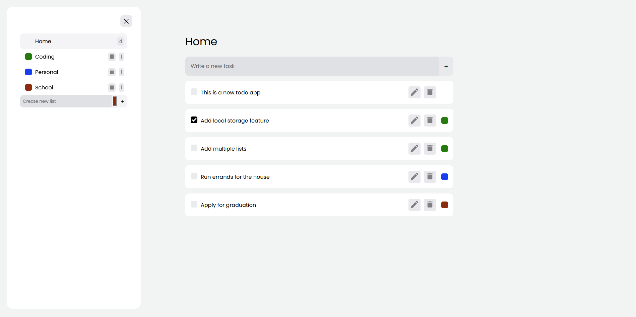Screen dimensions: 636x317
Task: Open the new list color picker swatch
Action: [115, 101]
